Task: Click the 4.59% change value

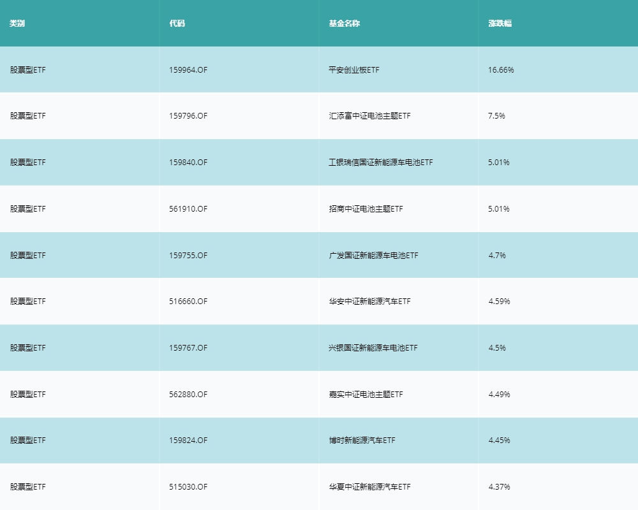Action: (x=499, y=302)
